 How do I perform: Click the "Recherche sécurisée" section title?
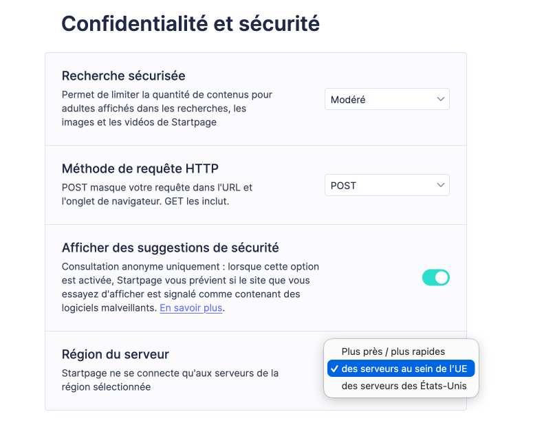[123, 76]
